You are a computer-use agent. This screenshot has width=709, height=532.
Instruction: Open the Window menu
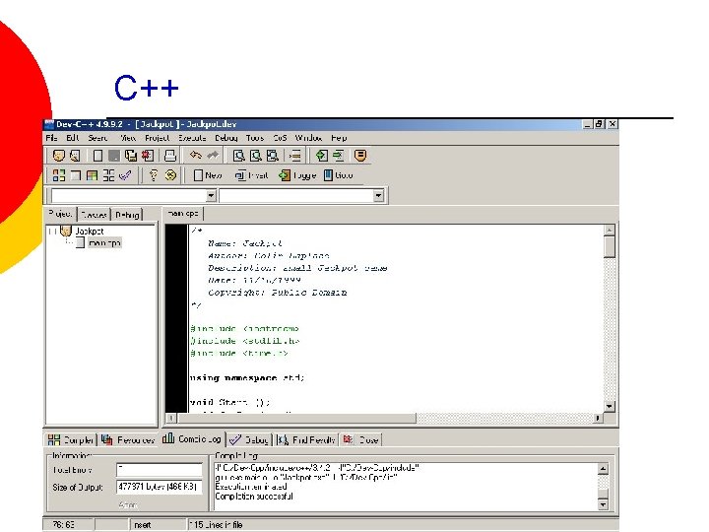coord(308,138)
